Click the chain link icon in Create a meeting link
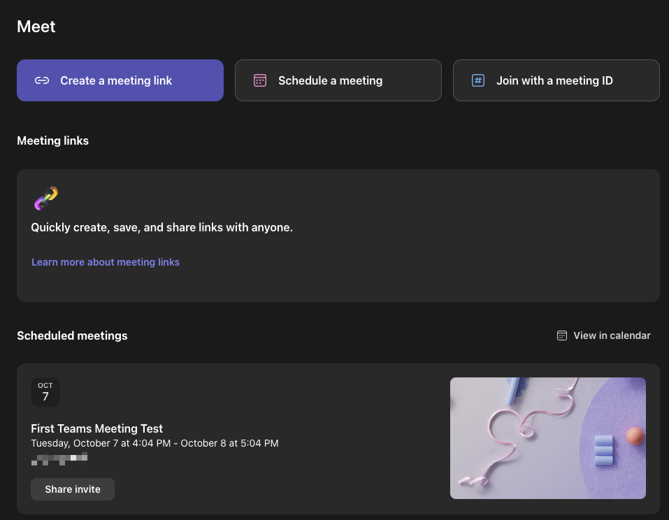Image resolution: width=669 pixels, height=520 pixels. [x=42, y=80]
